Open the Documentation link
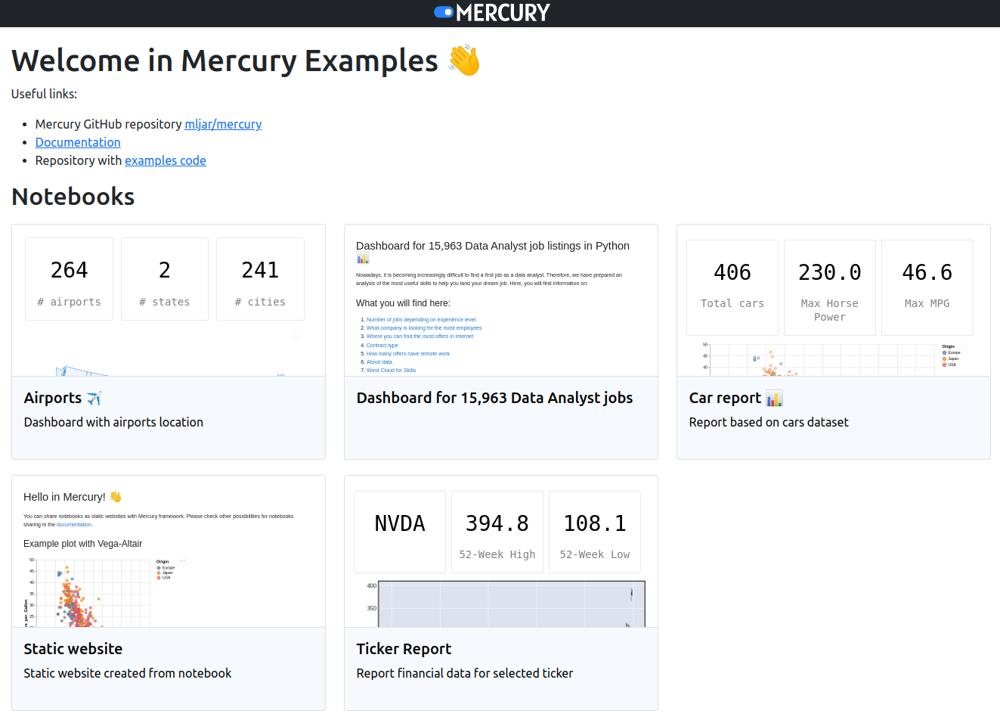1000x723 pixels. 78,142
